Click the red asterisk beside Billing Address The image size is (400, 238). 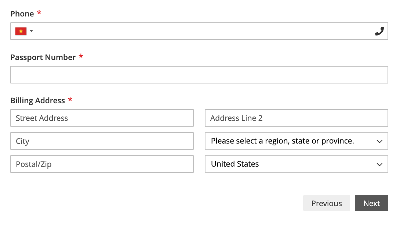click(x=70, y=99)
